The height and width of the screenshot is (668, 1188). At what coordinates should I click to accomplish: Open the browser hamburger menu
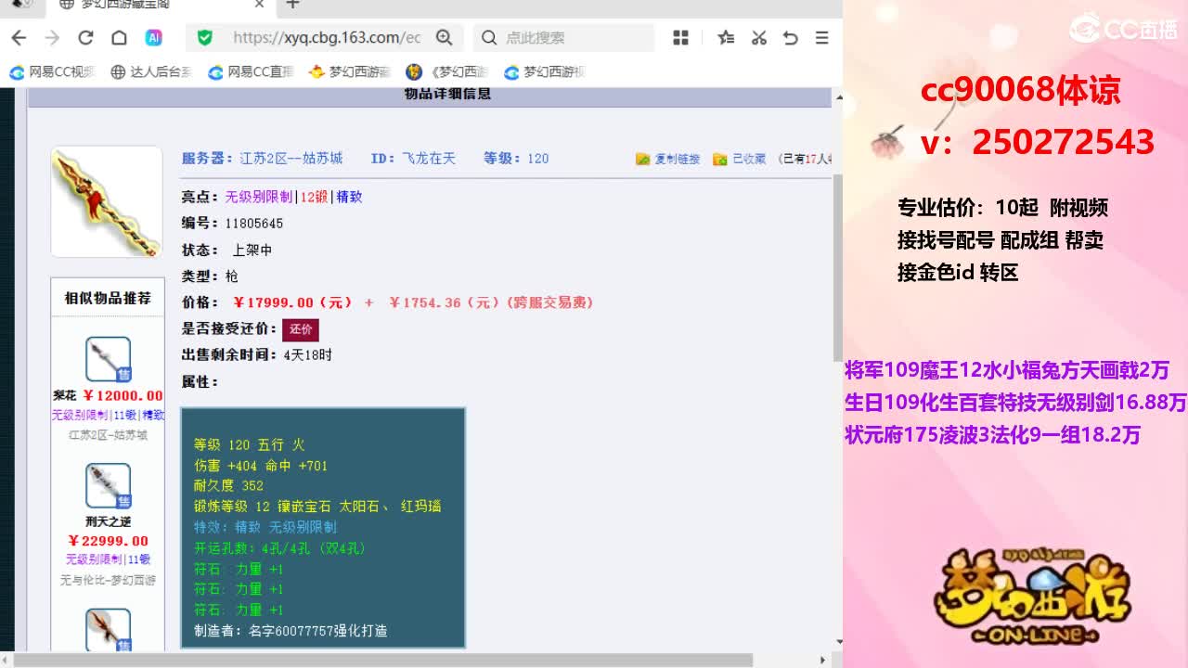822,38
